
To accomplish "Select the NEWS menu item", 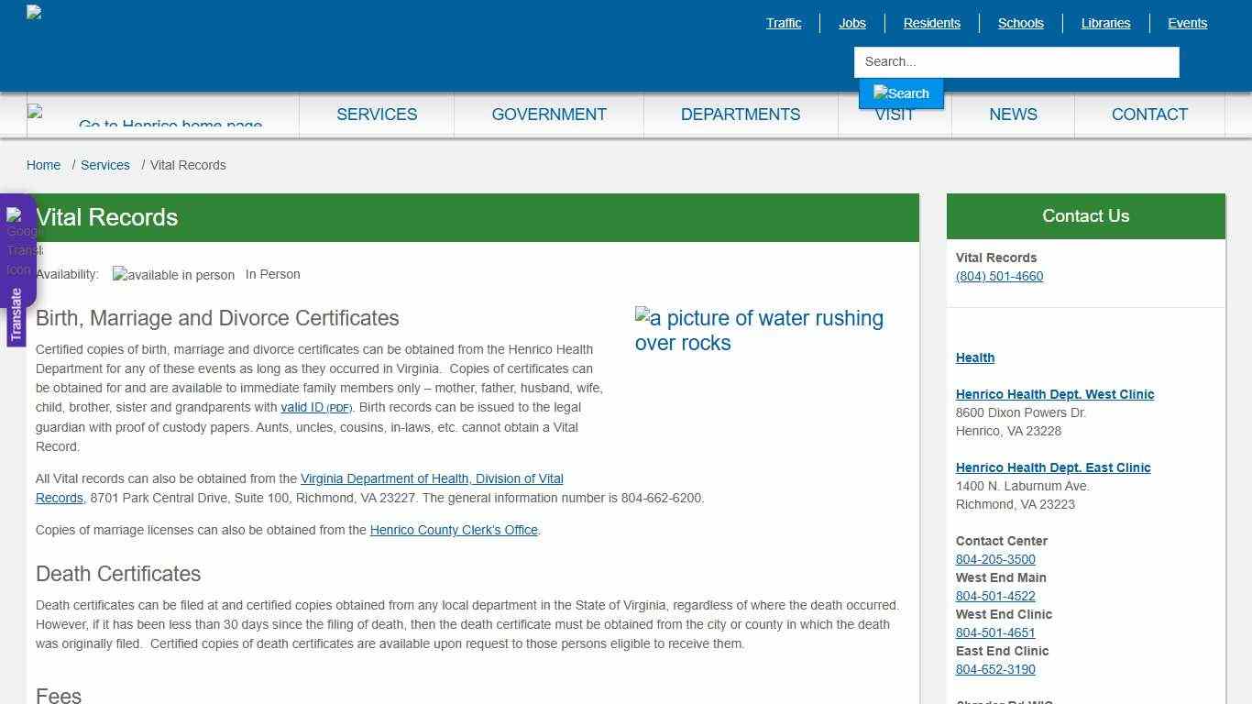I will (x=1012, y=115).
